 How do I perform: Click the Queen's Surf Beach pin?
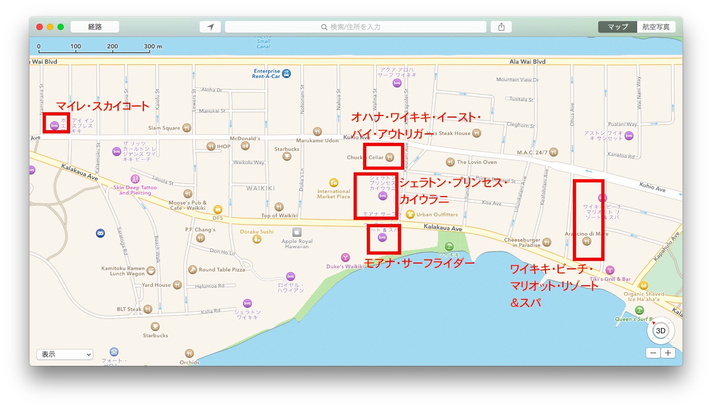click(x=639, y=310)
